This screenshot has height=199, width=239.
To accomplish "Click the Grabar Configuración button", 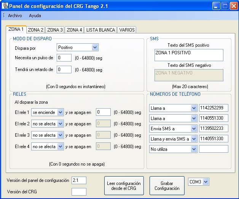I will [167, 186].
